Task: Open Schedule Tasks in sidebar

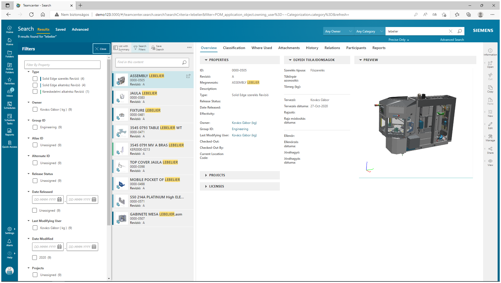Action: pos(10,119)
